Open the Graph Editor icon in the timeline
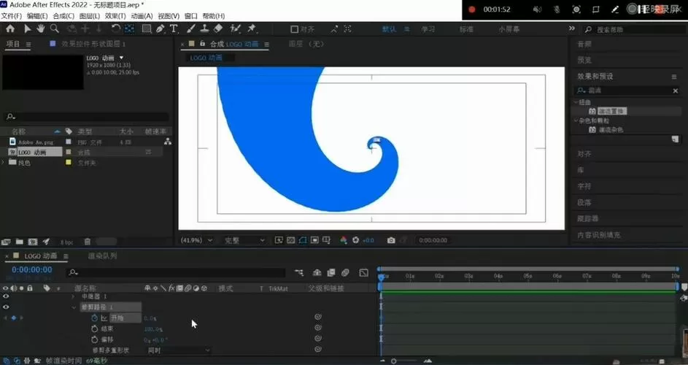The image size is (688, 365). pyautogui.click(x=364, y=273)
